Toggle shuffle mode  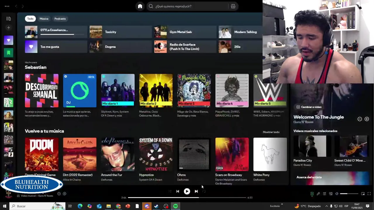coord(169,191)
